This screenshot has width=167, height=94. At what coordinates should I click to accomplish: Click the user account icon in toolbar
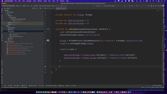tap(163, 6)
